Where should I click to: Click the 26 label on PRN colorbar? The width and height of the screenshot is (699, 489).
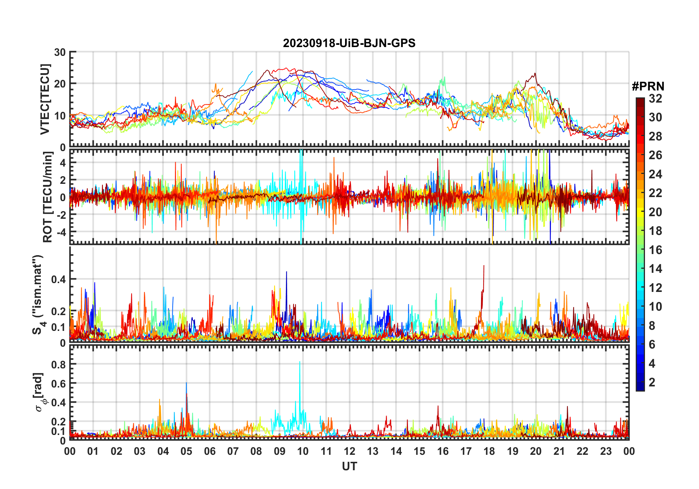click(656, 155)
